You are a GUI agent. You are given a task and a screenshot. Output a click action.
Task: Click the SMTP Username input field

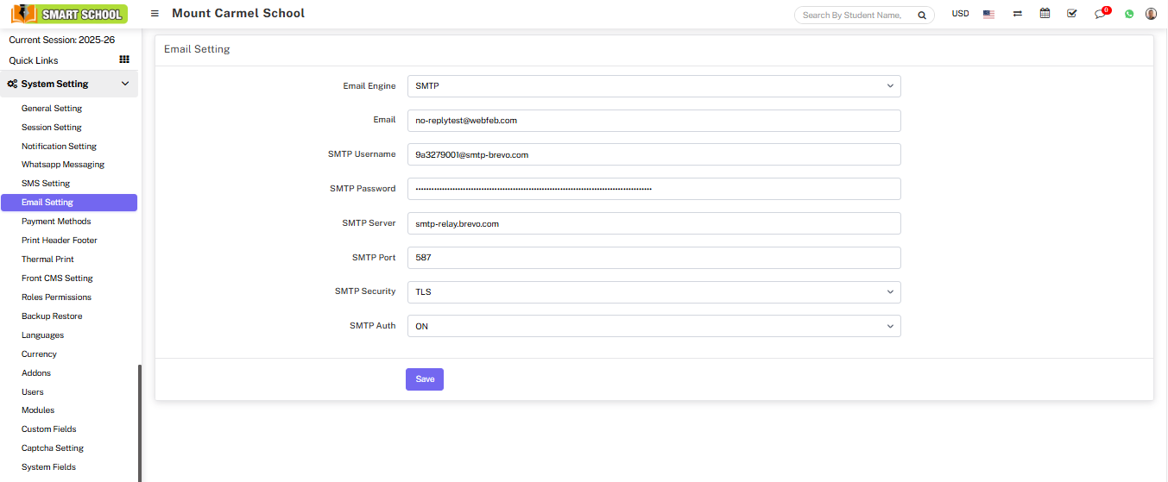click(653, 154)
